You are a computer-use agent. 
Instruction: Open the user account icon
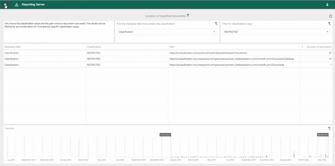(x=327, y=5)
